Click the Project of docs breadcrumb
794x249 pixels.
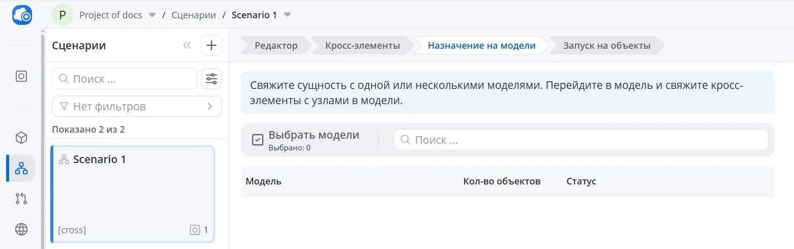point(111,15)
